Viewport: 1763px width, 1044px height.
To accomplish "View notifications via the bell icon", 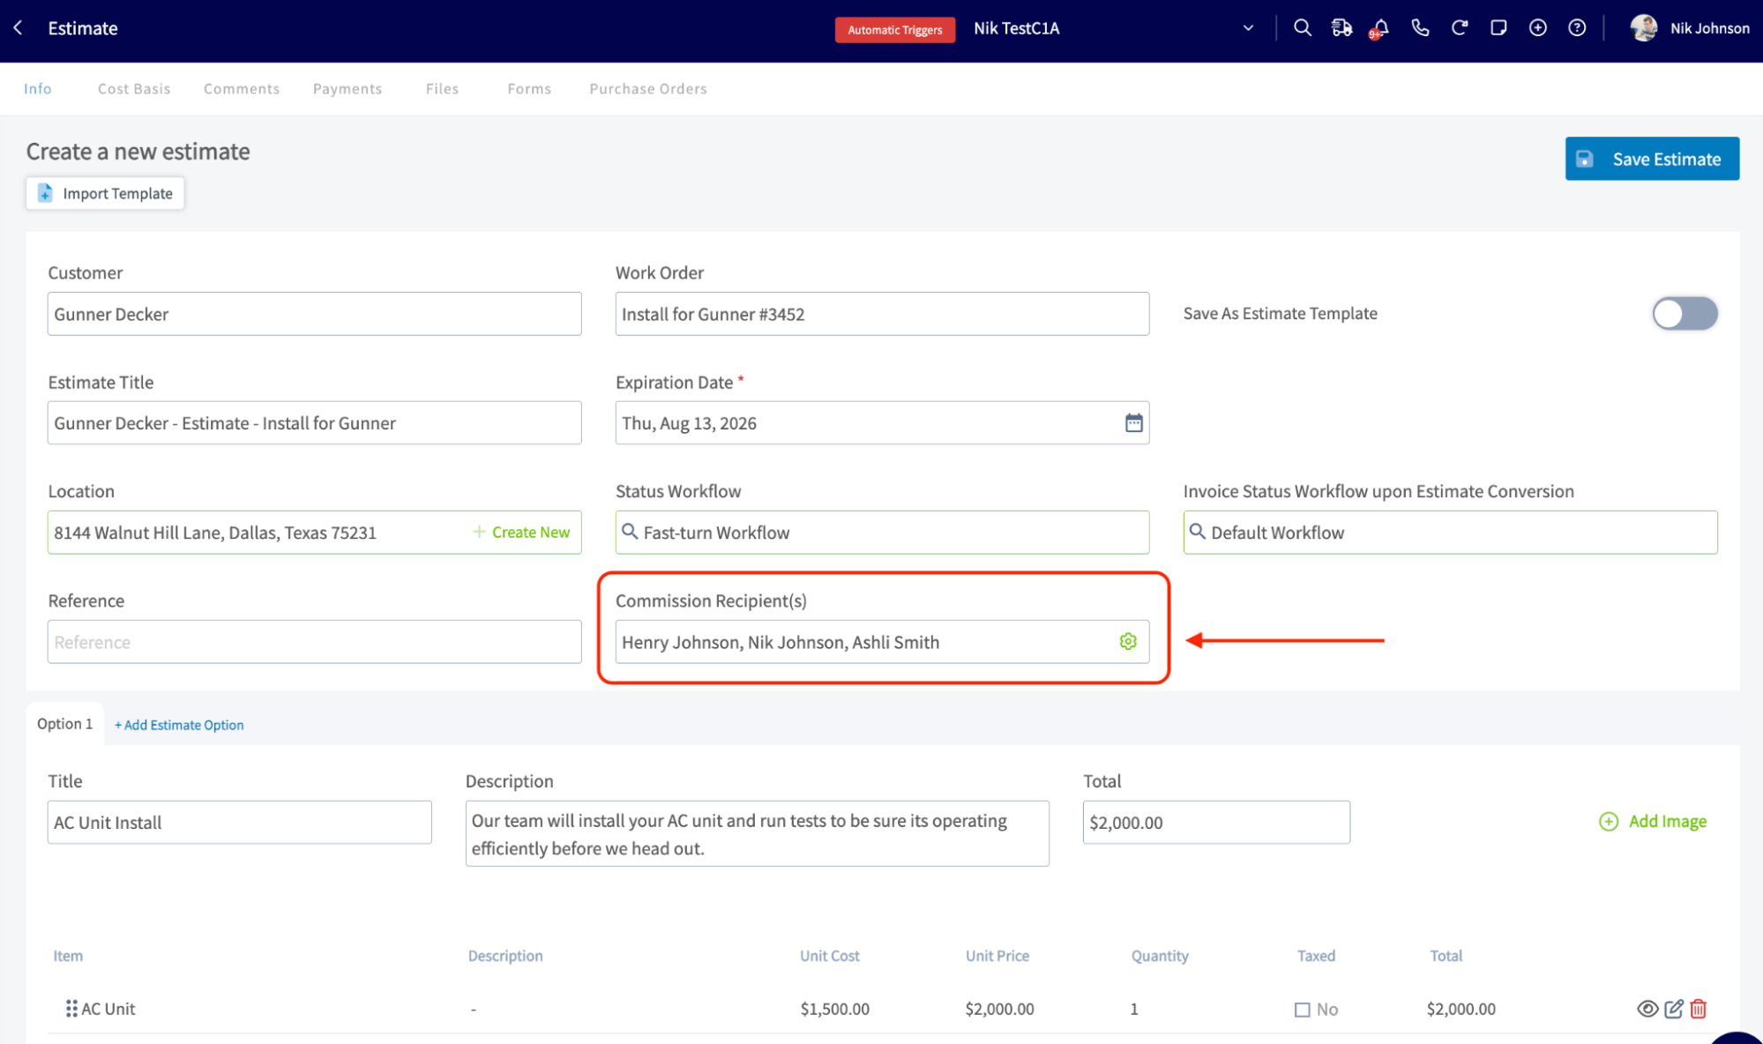I will pyautogui.click(x=1380, y=28).
